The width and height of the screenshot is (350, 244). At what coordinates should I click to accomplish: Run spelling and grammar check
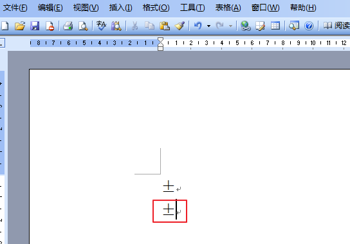[x=101, y=26]
